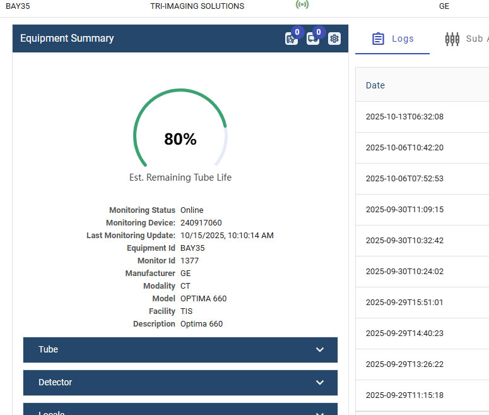Click the delivery truck icon in header
This screenshot has height=415, width=489.
click(313, 39)
